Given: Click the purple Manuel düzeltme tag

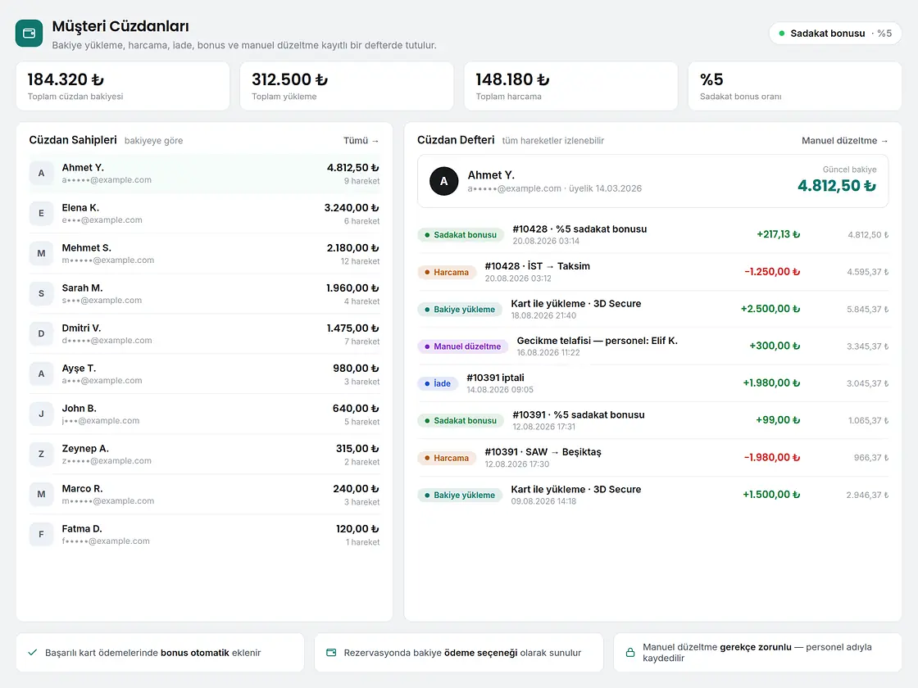Looking at the screenshot, I should click(x=462, y=346).
